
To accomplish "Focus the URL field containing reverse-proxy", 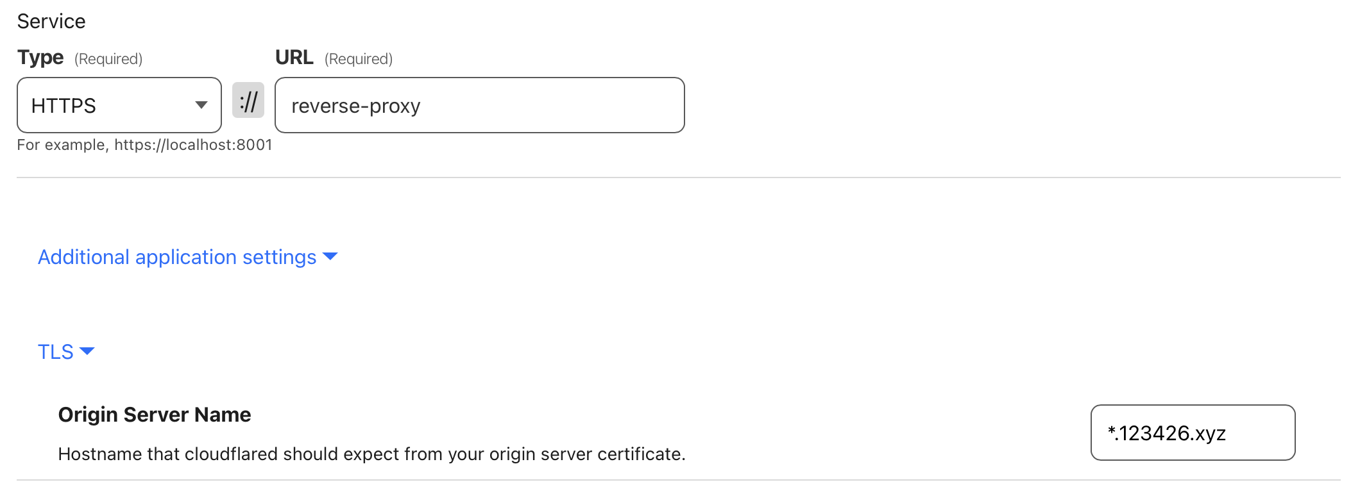I will click(480, 105).
